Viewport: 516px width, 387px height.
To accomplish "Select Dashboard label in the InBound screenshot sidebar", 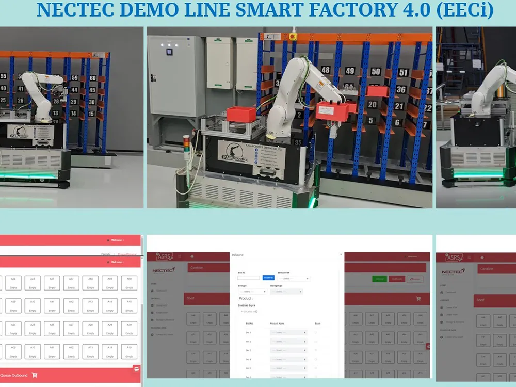I will (161, 291).
